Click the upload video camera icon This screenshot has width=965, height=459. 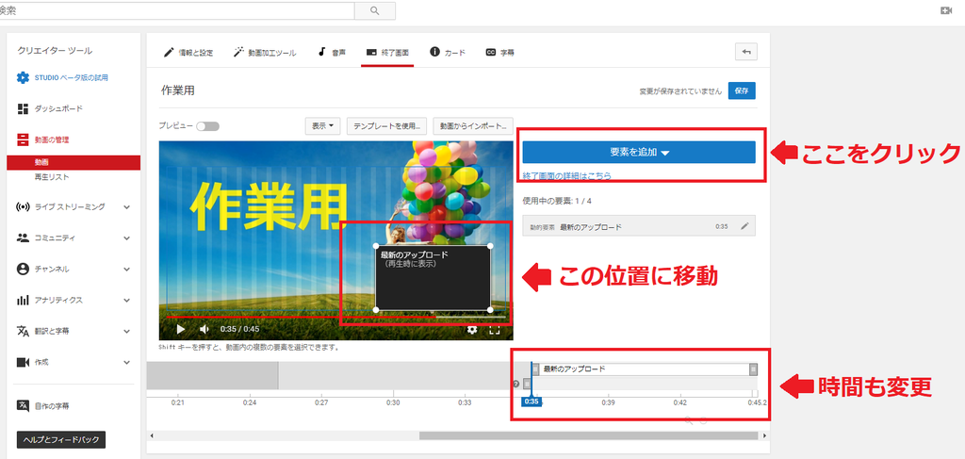pyautogui.click(x=946, y=10)
